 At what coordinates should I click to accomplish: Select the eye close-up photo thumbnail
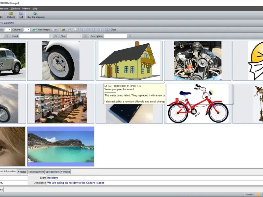click(x=13, y=146)
